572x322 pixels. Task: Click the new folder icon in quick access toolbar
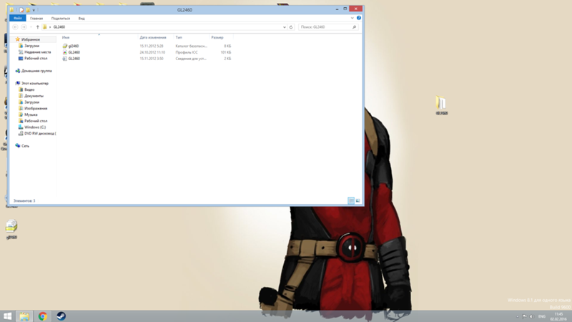28,10
